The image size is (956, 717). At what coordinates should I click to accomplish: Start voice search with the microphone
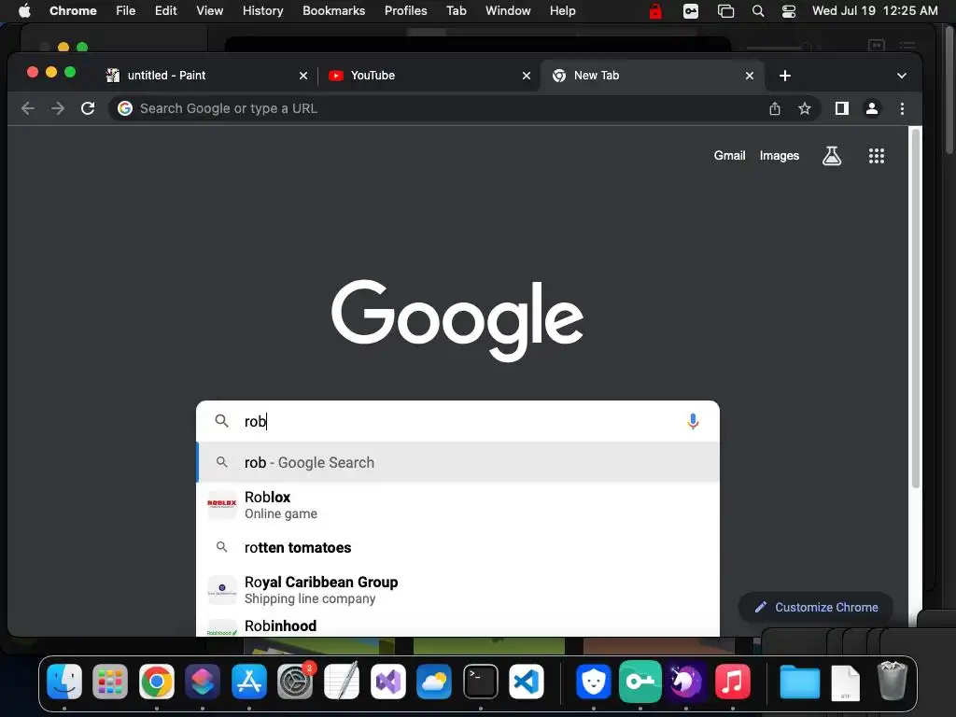point(693,421)
